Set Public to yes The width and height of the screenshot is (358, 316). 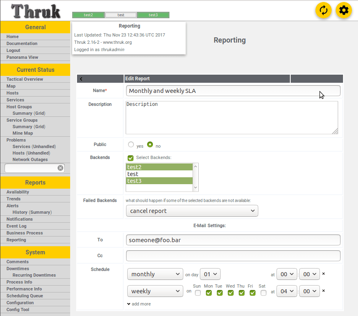pos(131,144)
